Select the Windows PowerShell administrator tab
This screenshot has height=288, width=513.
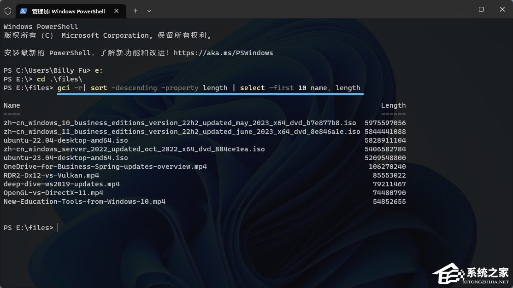(71, 11)
